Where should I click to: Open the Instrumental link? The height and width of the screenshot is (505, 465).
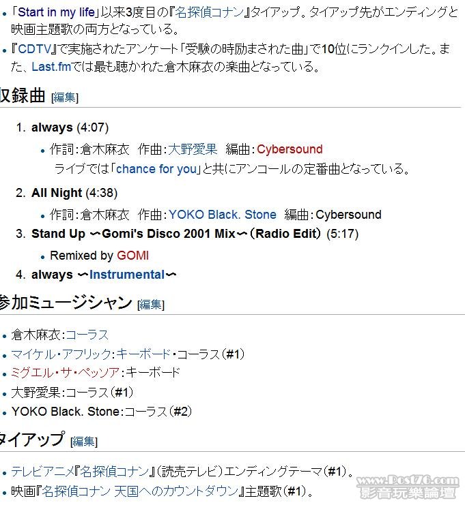point(127,275)
